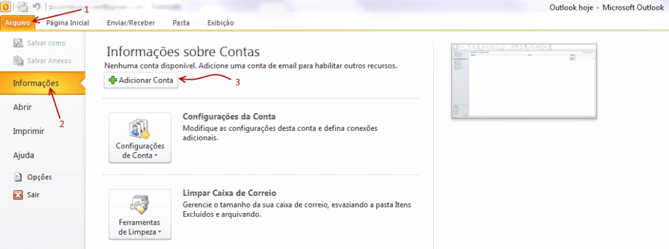Click the Outlook window preview thumbnail
669x249 pixels.
coord(524,81)
